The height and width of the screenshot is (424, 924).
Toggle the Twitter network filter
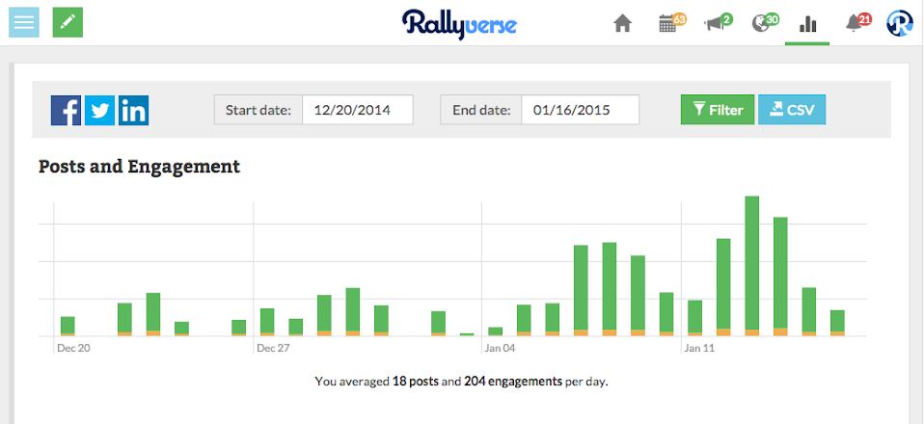click(99, 110)
